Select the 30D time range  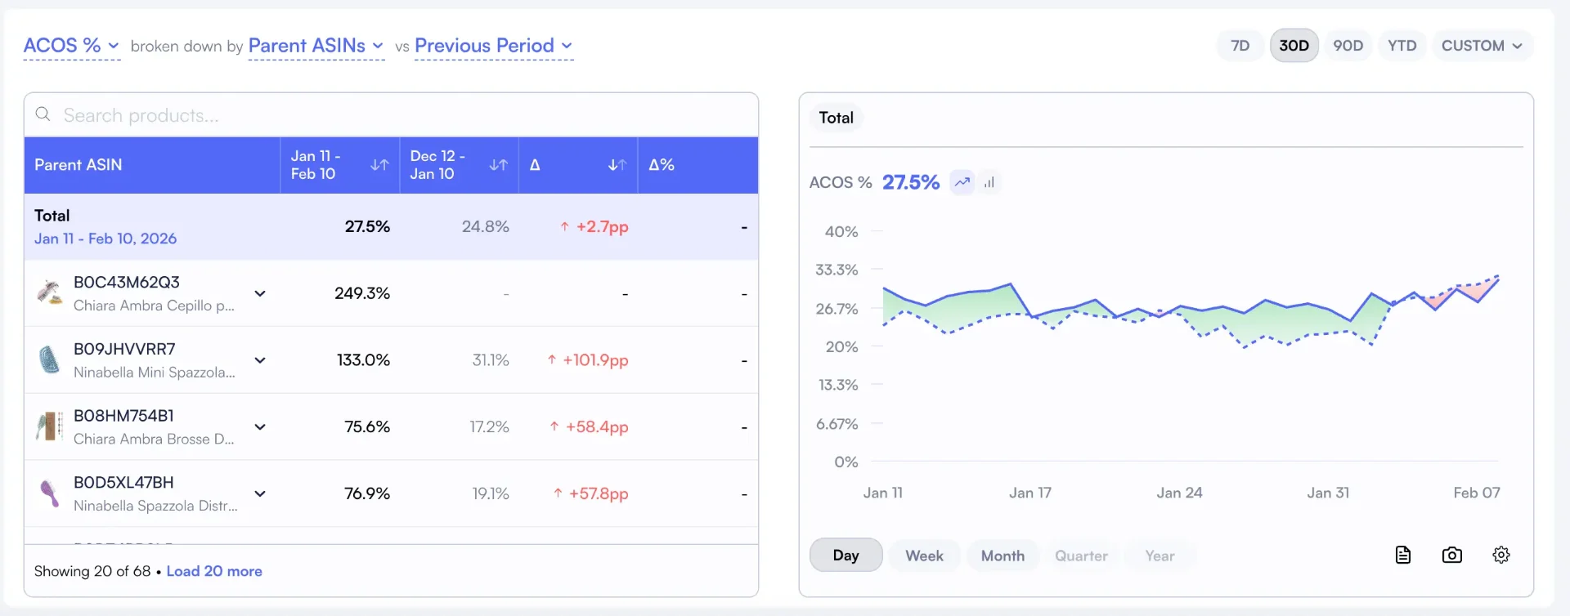[x=1294, y=46]
